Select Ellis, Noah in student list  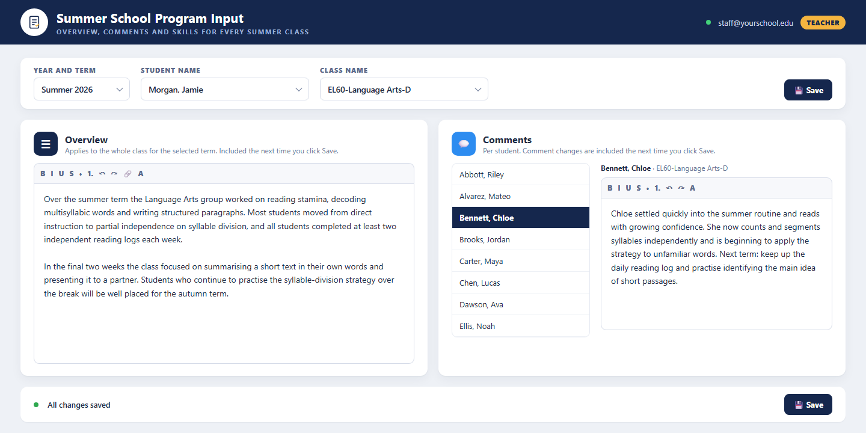coord(521,326)
